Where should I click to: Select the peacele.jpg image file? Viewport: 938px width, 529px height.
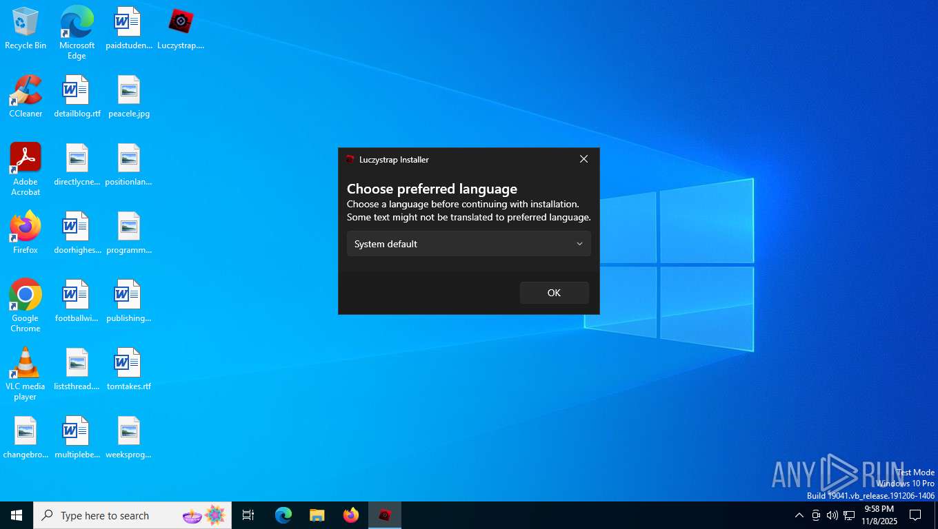[x=128, y=97]
